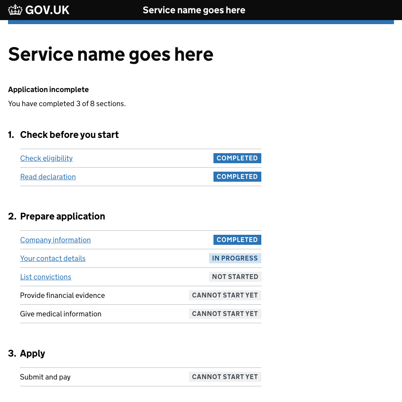The width and height of the screenshot is (402, 402).
Task: Click Cannot Start Yet tag for financial evidence
Action: [225, 295]
